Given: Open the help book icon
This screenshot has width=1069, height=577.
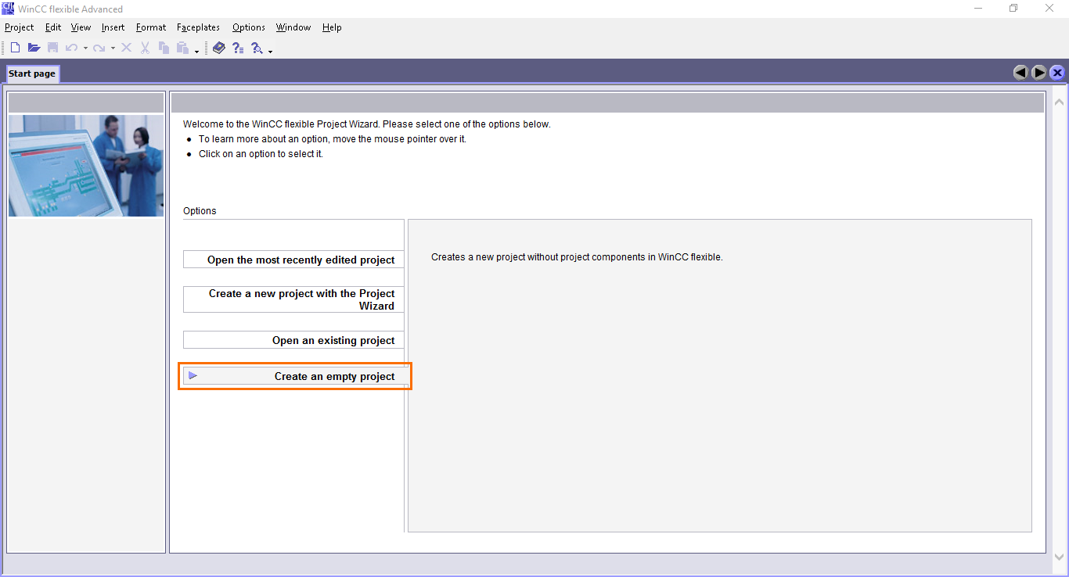Looking at the screenshot, I should click(218, 48).
